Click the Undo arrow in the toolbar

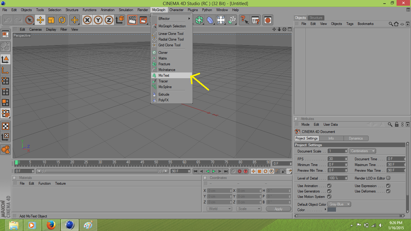(8, 20)
